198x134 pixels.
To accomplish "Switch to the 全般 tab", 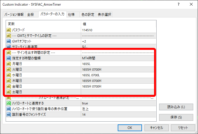I will (32, 15).
